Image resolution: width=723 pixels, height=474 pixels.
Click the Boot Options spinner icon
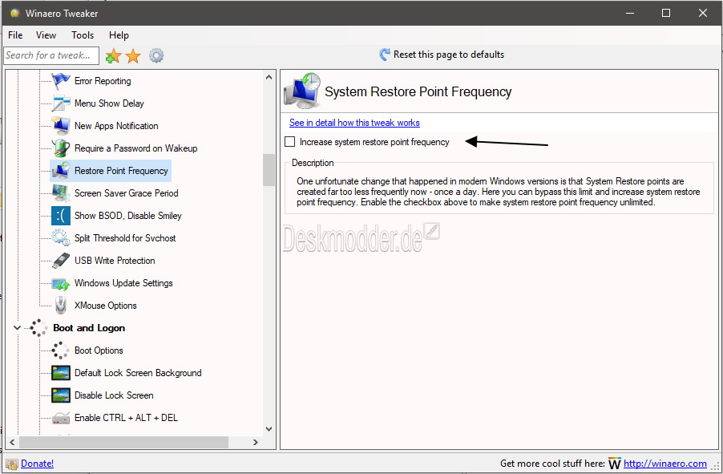tap(61, 350)
